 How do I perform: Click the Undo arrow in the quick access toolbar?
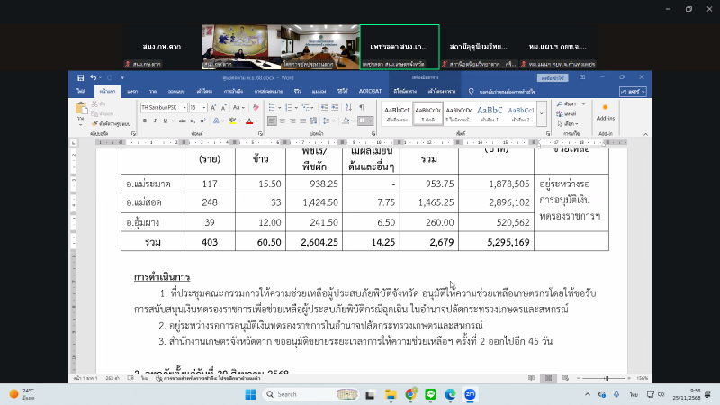click(92, 78)
